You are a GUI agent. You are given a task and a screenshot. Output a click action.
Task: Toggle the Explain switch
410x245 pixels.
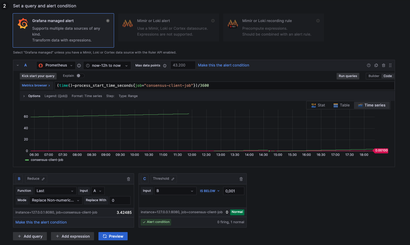[80, 76]
